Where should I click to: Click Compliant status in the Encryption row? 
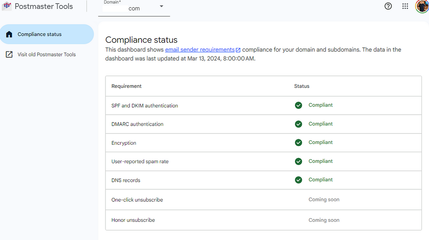pyautogui.click(x=321, y=142)
